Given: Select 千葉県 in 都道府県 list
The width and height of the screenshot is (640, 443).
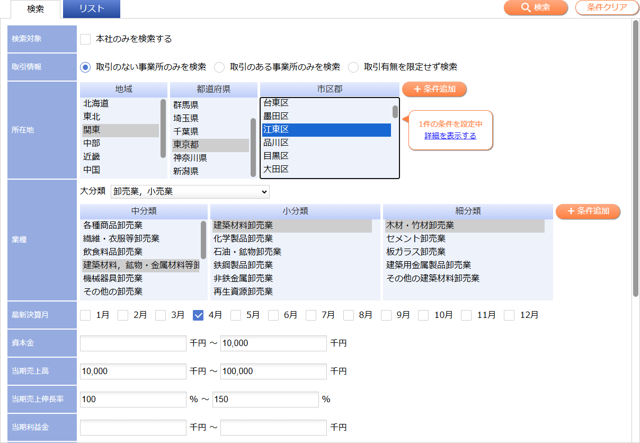Looking at the screenshot, I should 210,132.
